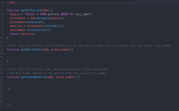
Task: Click the closing brace on line 23
Action: (x=9, y=89)
